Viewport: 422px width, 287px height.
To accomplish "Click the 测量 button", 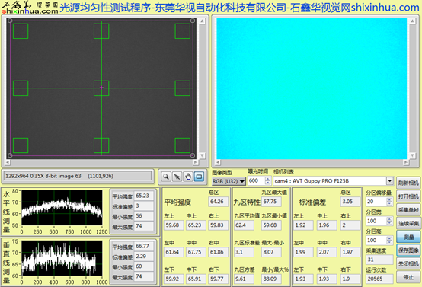I will (x=408, y=237).
